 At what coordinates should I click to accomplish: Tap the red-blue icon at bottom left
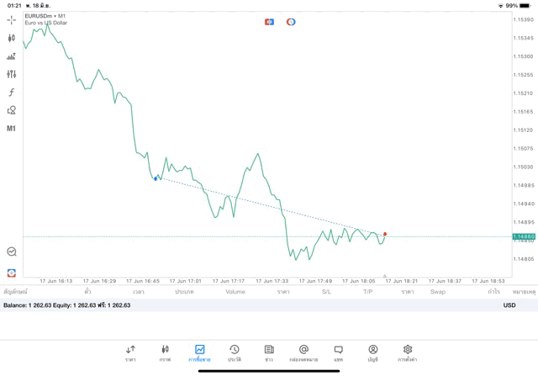click(x=12, y=273)
